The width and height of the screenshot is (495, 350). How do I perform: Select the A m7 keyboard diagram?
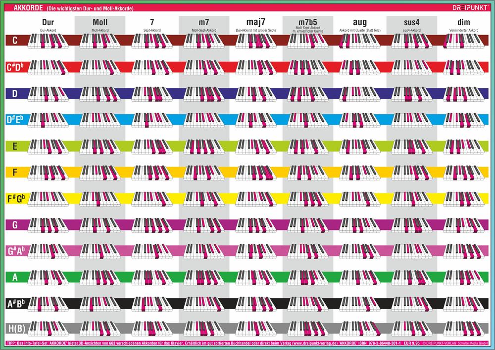(x=203, y=277)
